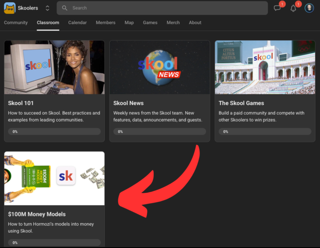Click the 'How to turn Hormozi's models' description

pyautogui.click(x=51, y=228)
